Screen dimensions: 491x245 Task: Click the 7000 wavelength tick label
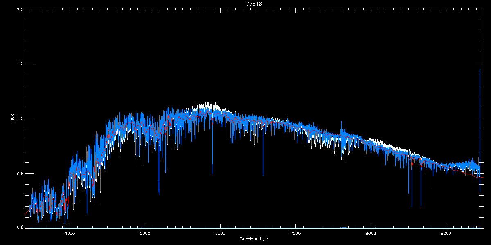coord(295,234)
